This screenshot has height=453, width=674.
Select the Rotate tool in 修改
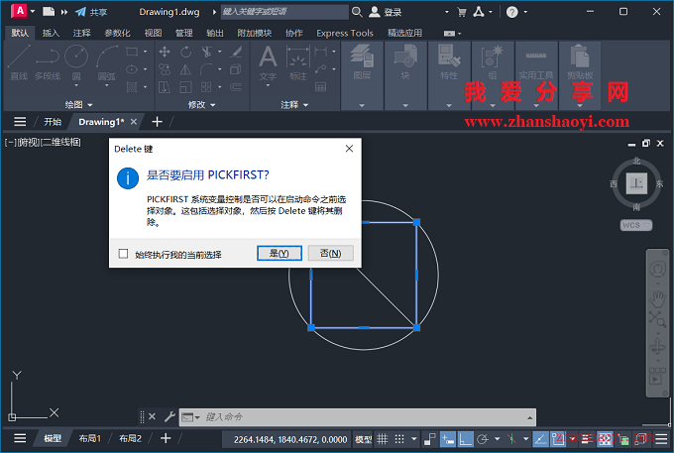185,52
